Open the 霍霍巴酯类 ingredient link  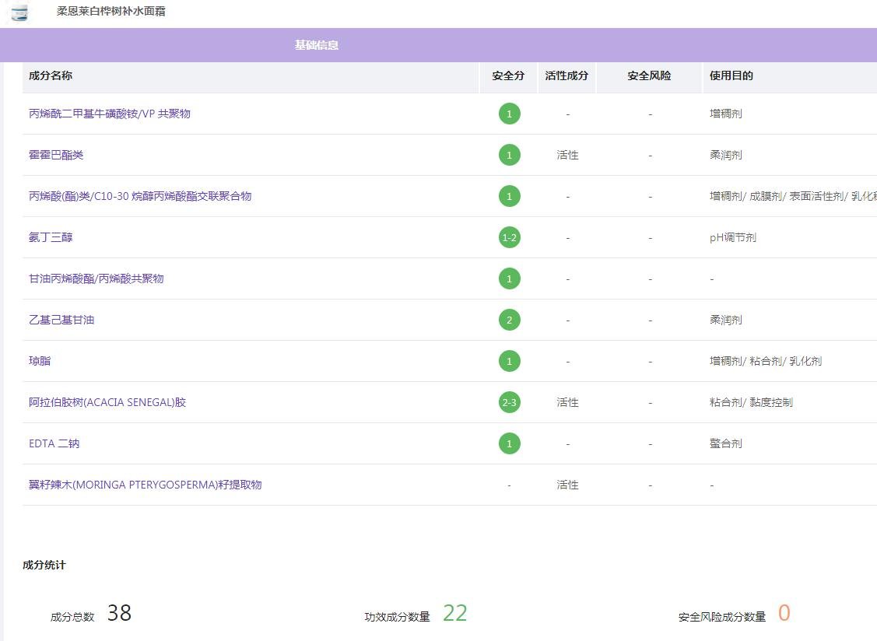point(56,155)
